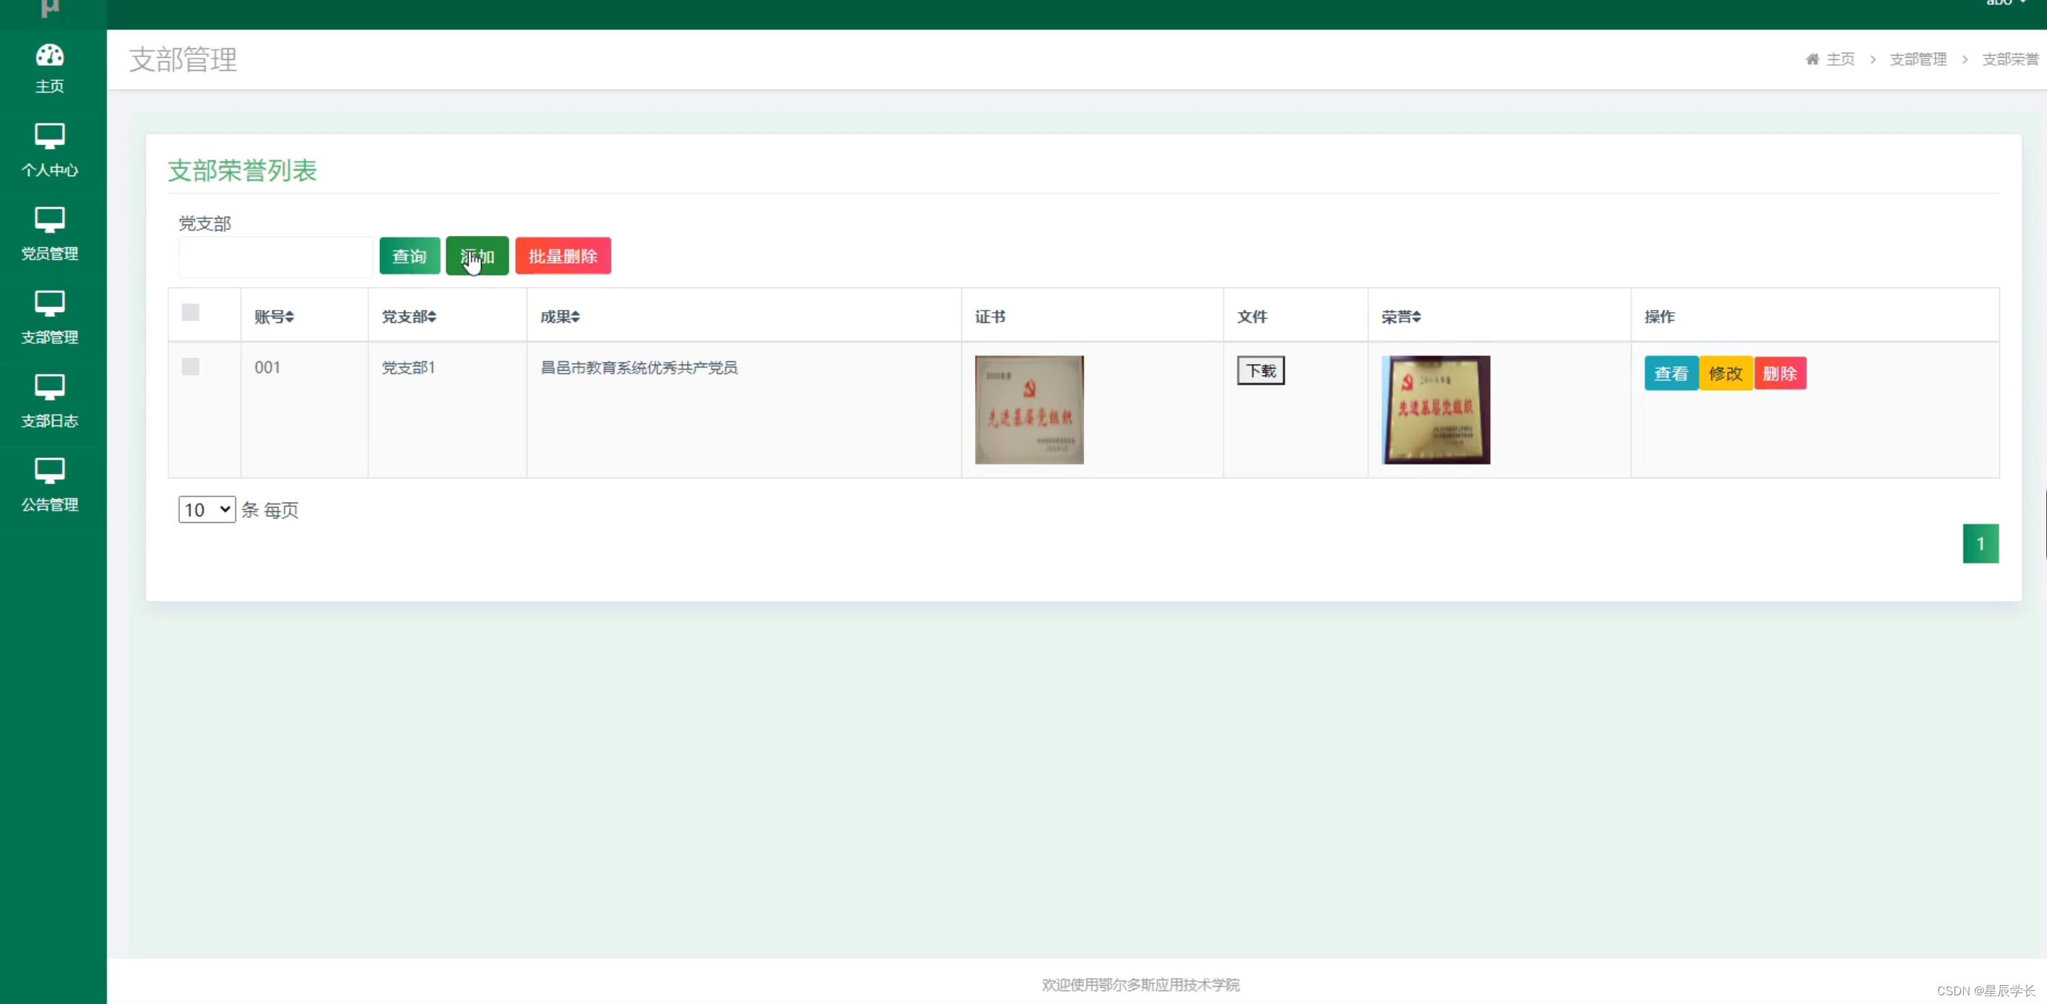Click the red 批量删除 button
Viewport: 2047px width, 1004px height.
(563, 256)
